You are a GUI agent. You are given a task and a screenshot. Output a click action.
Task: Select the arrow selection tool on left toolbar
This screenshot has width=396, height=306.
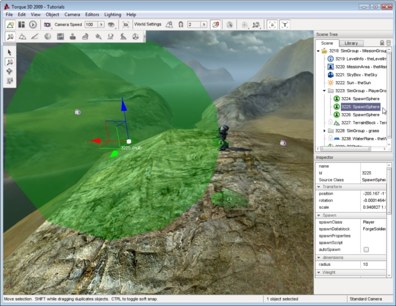click(x=10, y=53)
